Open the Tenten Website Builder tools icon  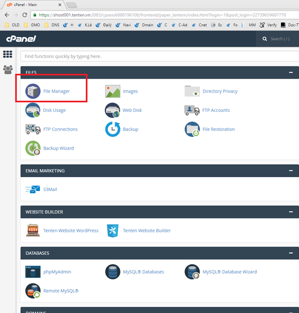click(x=113, y=230)
